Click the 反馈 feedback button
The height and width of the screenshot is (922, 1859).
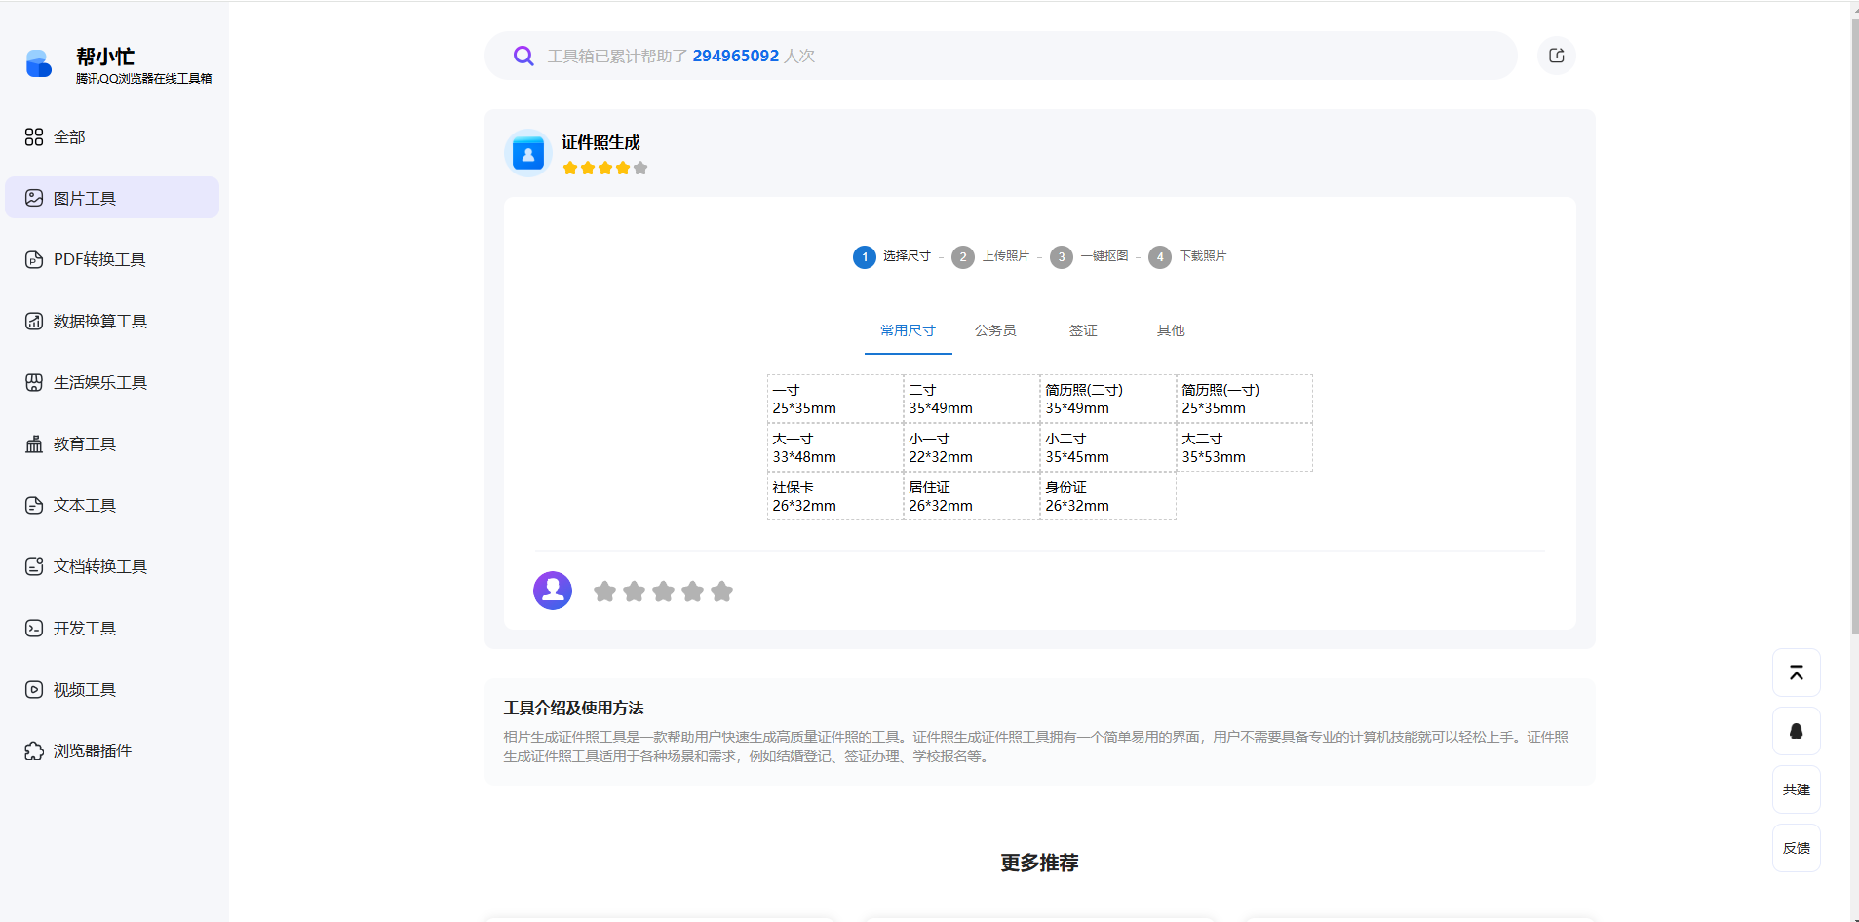[x=1797, y=848]
